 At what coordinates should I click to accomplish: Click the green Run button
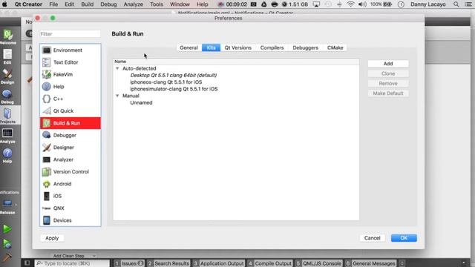point(7,229)
